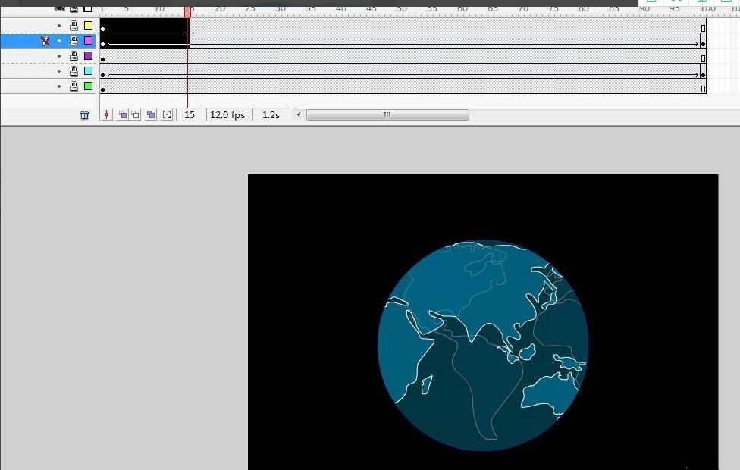Click frame 75 on the timeline ruler

coord(552,9)
